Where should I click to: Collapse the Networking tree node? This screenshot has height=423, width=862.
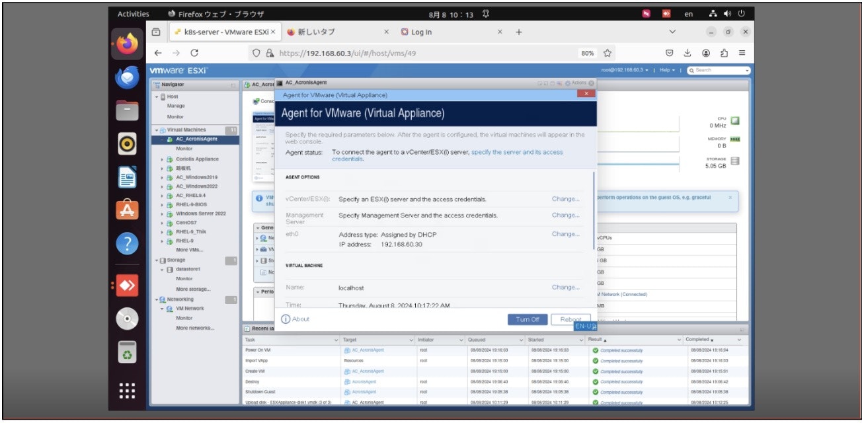point(157,299)
